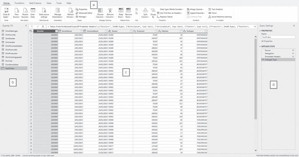Image resolution: width=299 pixels, height=157 pixels.
Task: Click the Refresh Preview icon
Action: point(70,10)
